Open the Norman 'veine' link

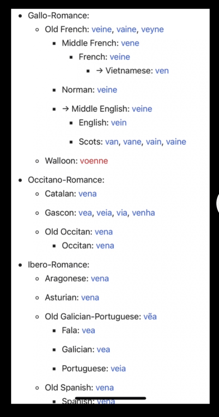(107, 90)
